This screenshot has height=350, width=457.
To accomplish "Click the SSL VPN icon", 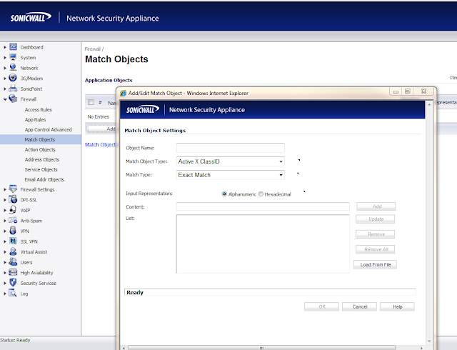I will [x=13, y=241].
